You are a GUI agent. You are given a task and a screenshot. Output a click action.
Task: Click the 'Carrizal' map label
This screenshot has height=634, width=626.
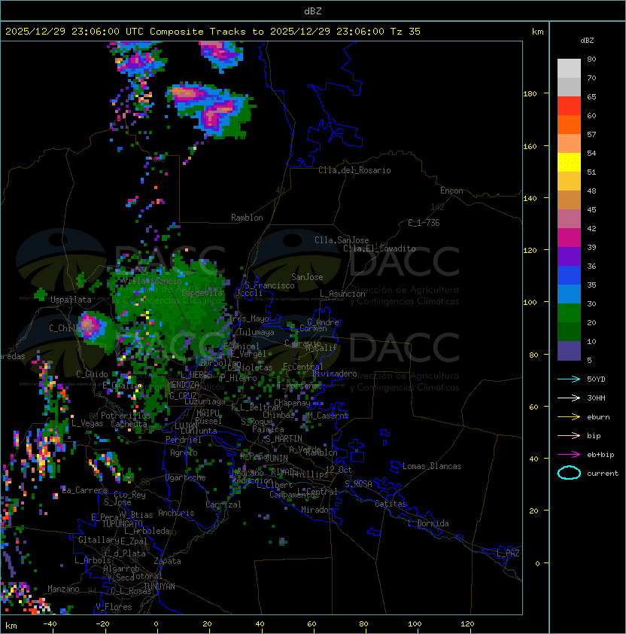click(x=223, y=504)
